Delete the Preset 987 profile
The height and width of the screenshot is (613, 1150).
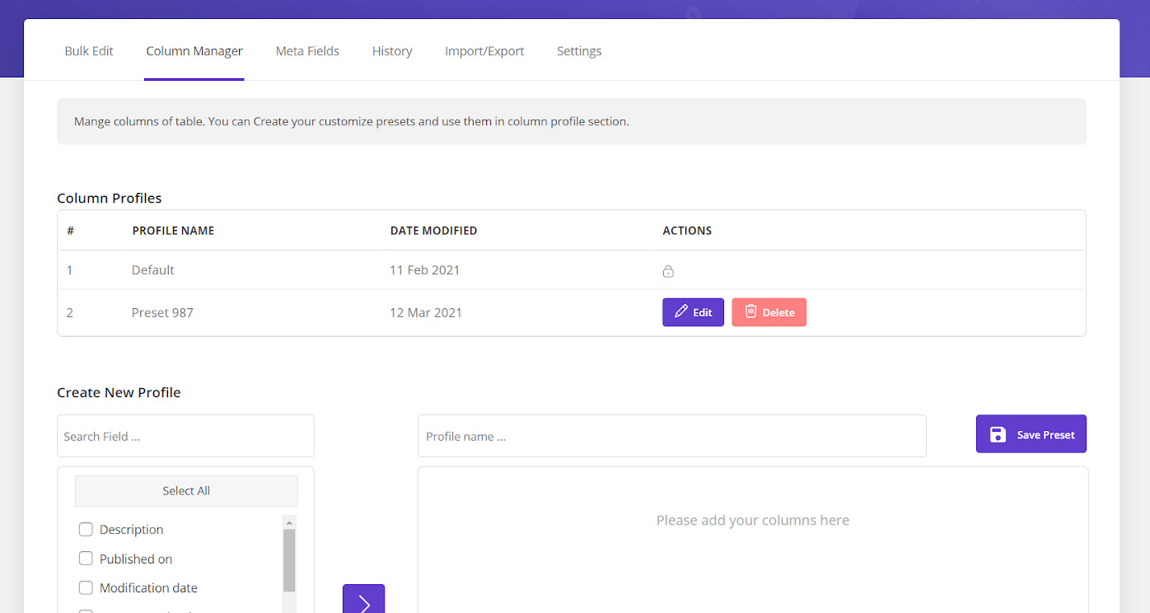769,312
